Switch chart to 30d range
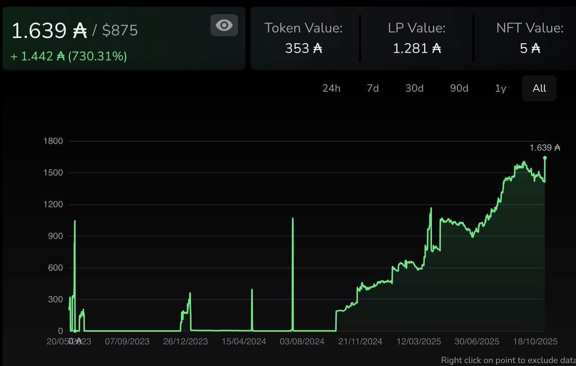Viewport: 576px width, 366px height. (414, 88)
